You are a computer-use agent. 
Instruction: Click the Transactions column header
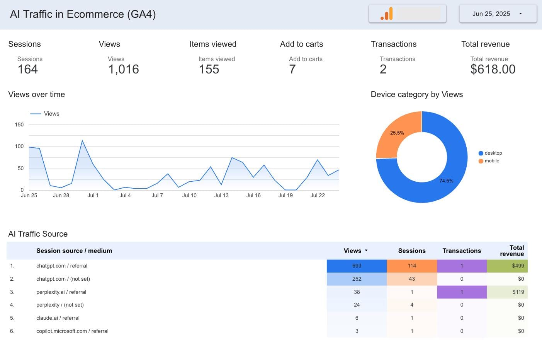coord(462,251)
